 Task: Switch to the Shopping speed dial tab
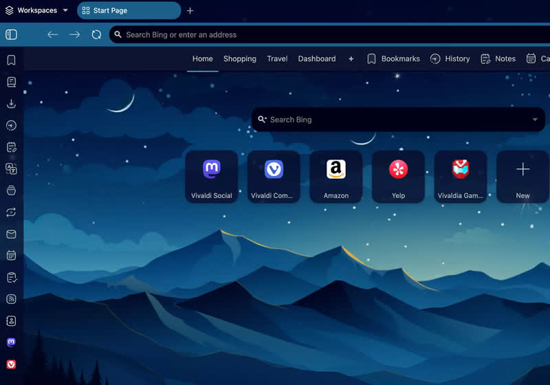(x=239, y=59)
